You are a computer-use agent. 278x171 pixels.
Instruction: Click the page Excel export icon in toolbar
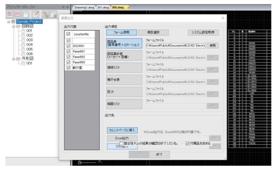54,14
